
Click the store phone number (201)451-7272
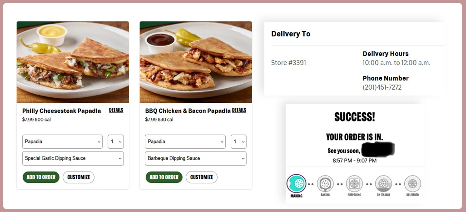click(x=382, y=87)
